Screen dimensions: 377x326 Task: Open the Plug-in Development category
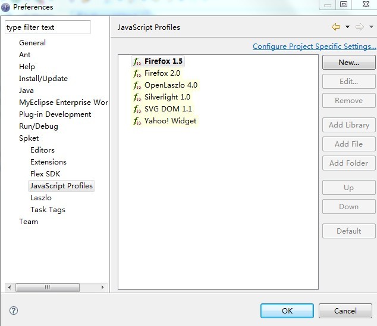click(x=55, y=114)
